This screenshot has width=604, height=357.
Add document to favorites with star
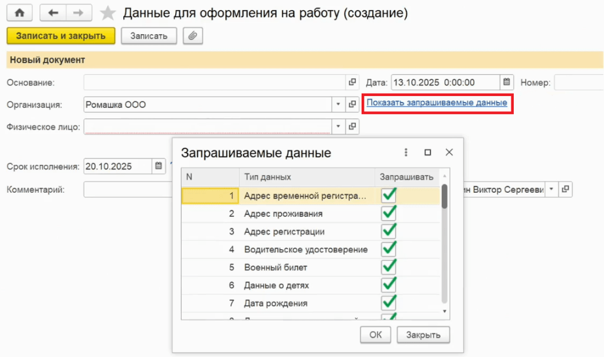click(x=107, y=13)
